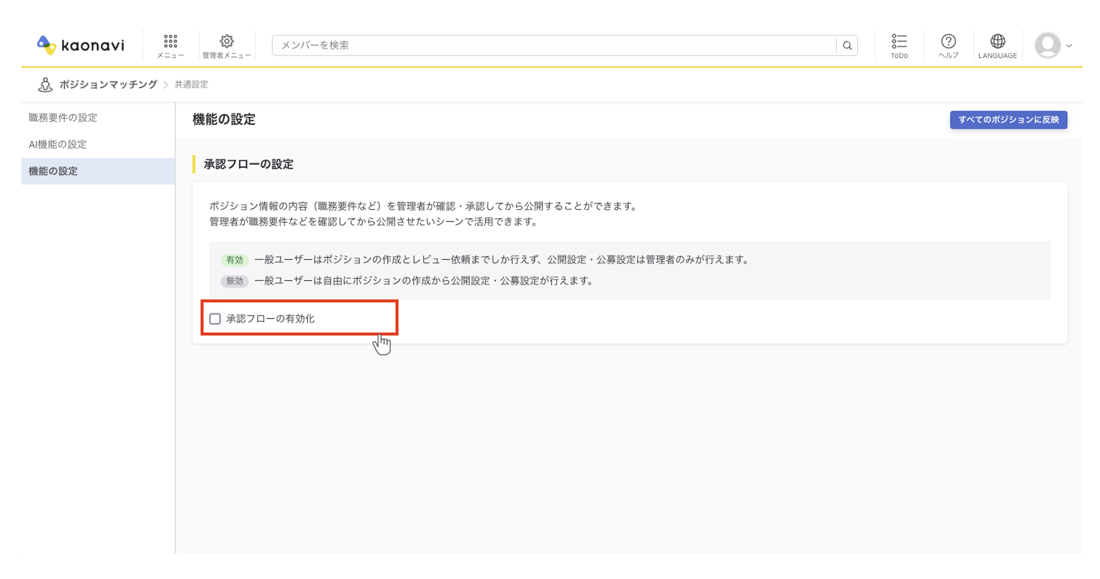This screenshot has width=1100, height=579.
Task: Click the 共通設定 breadcrumb text
Action: [191, 84]
